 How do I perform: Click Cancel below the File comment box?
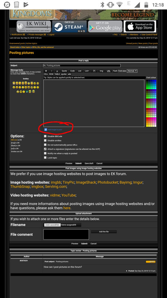[x=94, y=244]
